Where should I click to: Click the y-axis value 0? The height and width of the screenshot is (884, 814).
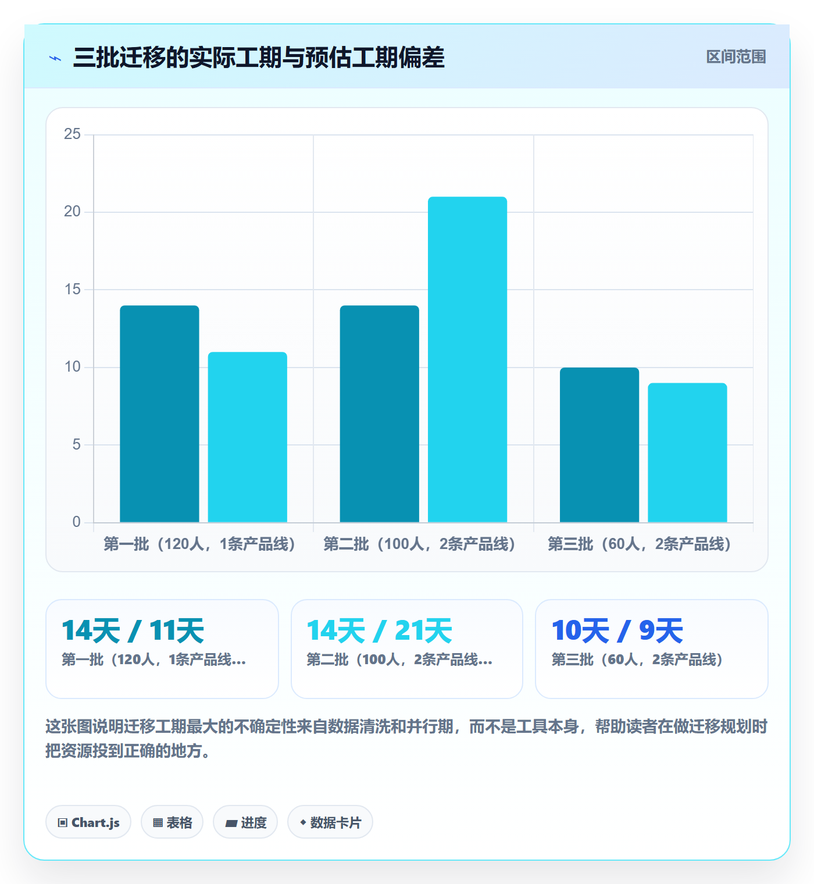[x=76, y=522]
